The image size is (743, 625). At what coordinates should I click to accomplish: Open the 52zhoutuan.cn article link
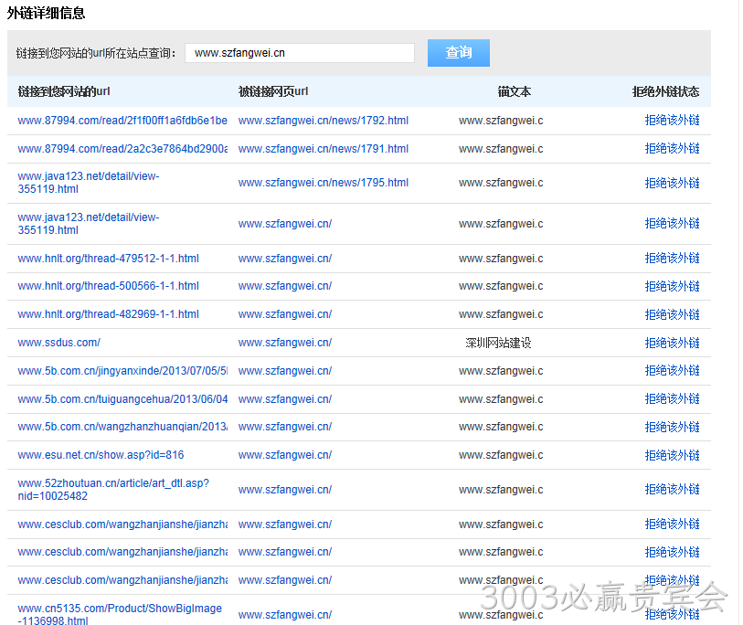click(x=113, y=490)
